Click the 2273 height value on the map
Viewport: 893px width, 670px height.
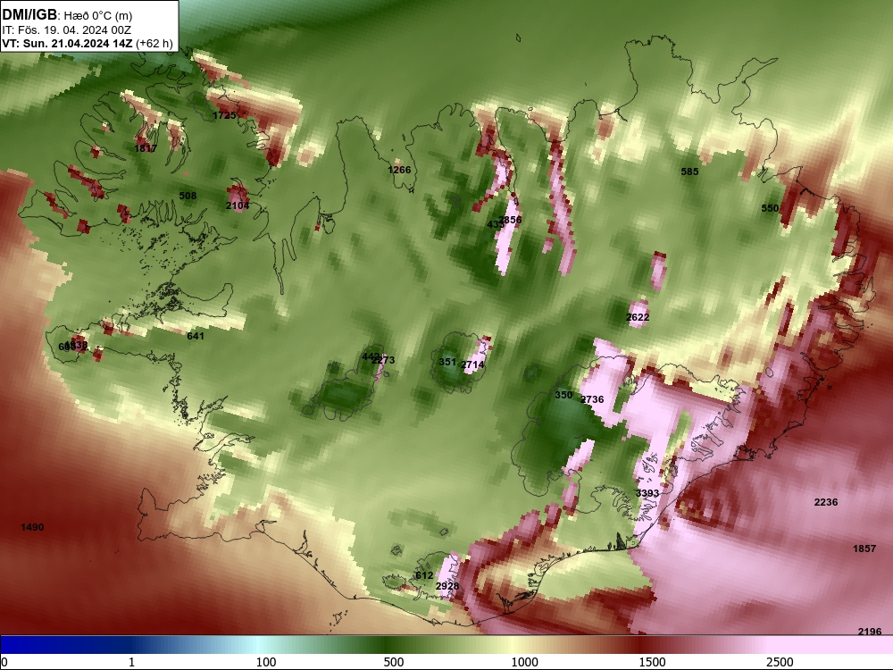(x=383, y=359)
